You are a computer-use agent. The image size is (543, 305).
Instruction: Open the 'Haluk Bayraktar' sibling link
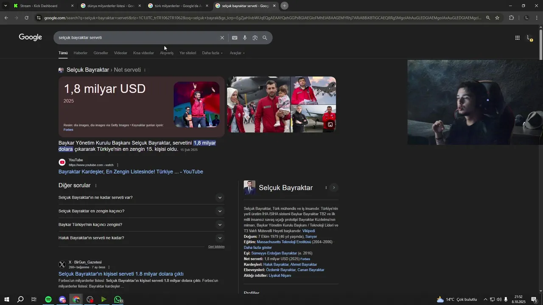(x=276, y=264)
